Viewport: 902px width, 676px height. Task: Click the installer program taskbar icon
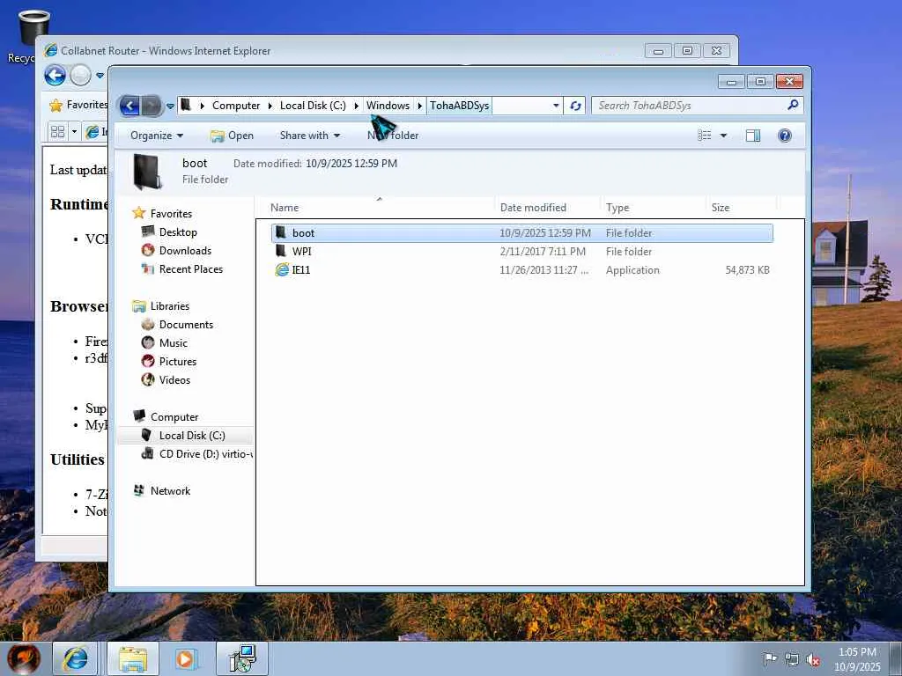coord(242,658)
